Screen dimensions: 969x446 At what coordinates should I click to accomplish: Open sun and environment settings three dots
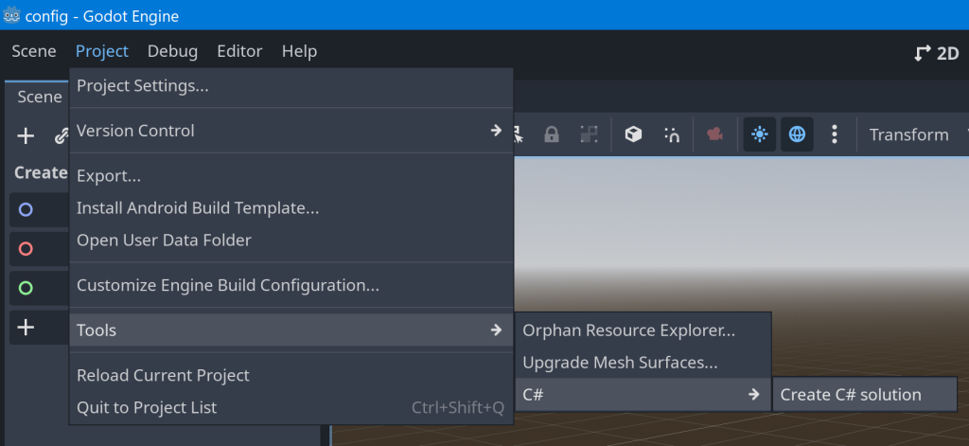point(834,135)
